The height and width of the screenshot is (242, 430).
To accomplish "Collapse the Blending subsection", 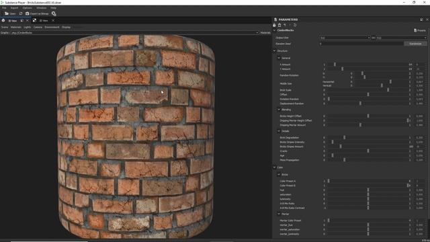I will [279, 110].
